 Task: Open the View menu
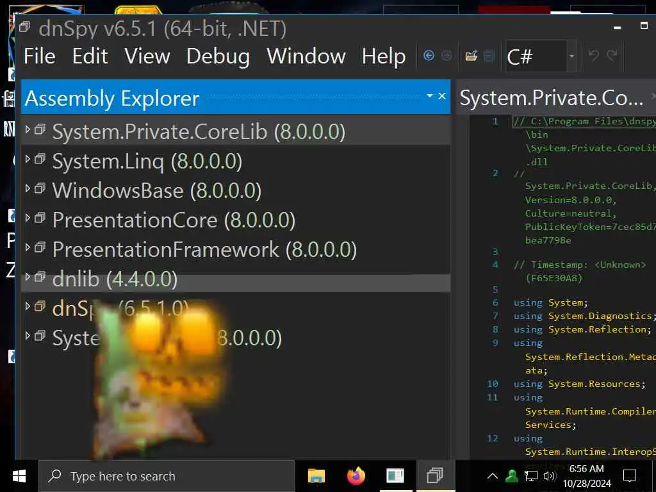(x=147, y=56)
